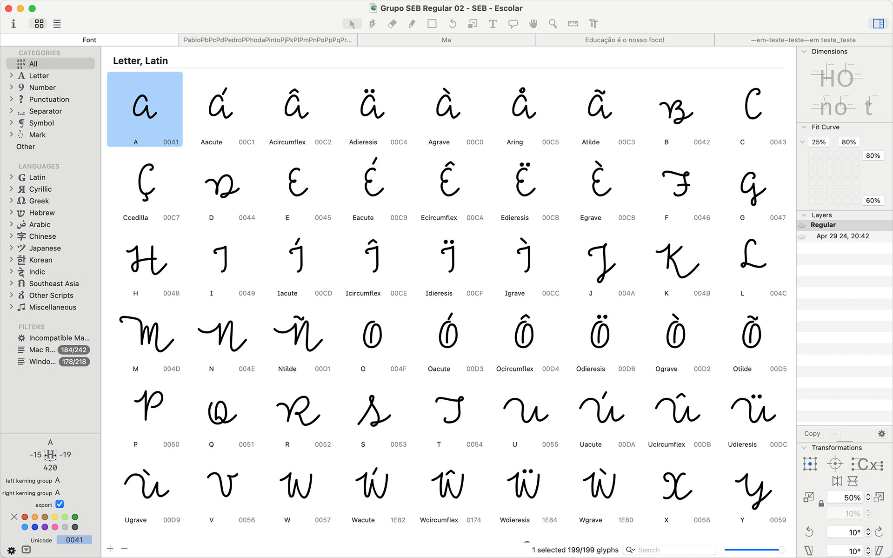The height and width of the screenshot is (558, 893).
Task: Activate the Hand tool
Action: [533, 24]
